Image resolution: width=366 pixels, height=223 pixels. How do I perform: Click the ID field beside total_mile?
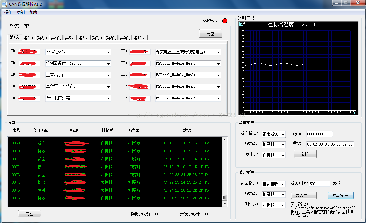coord(30,52)
